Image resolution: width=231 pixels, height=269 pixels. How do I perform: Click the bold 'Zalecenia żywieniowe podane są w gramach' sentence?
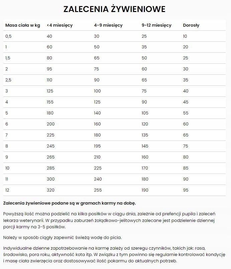69,203
